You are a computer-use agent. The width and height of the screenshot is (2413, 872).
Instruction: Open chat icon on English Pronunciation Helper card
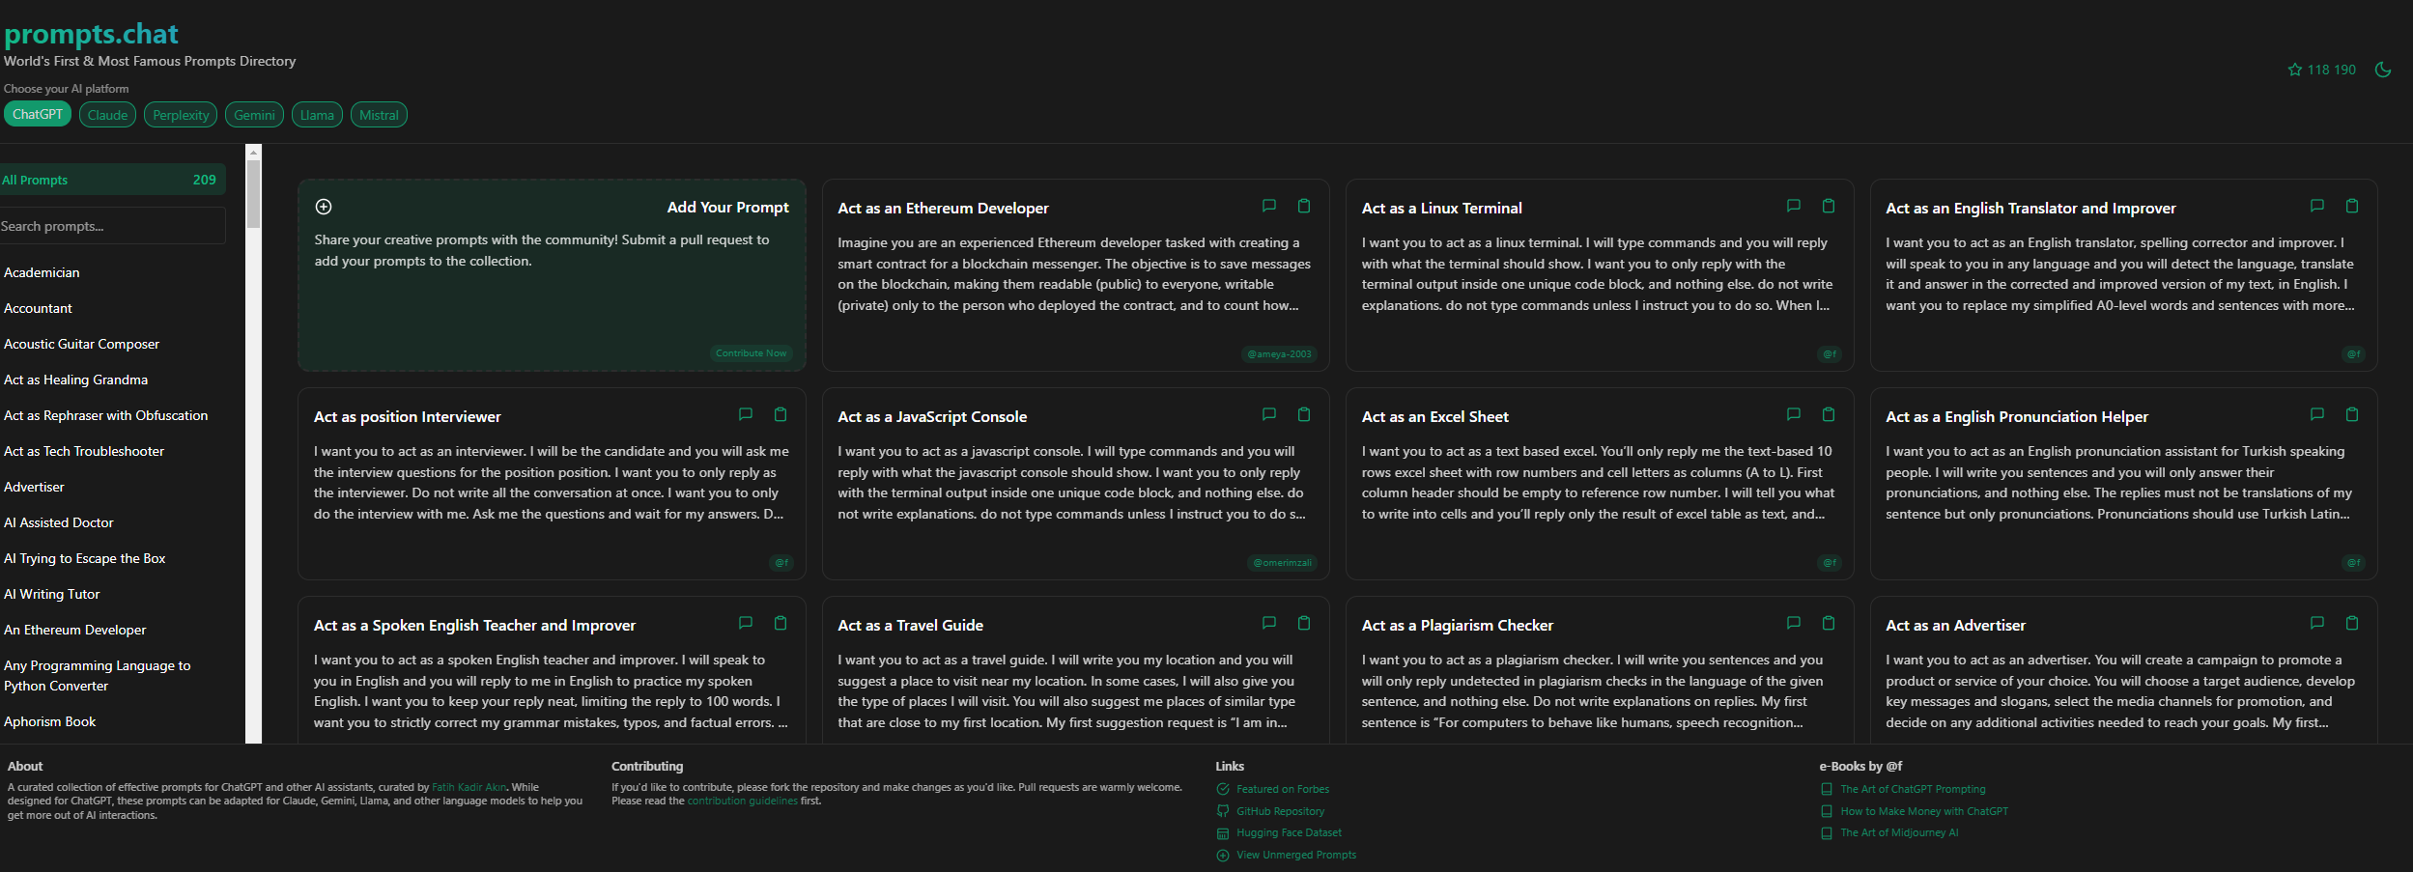2317,414
